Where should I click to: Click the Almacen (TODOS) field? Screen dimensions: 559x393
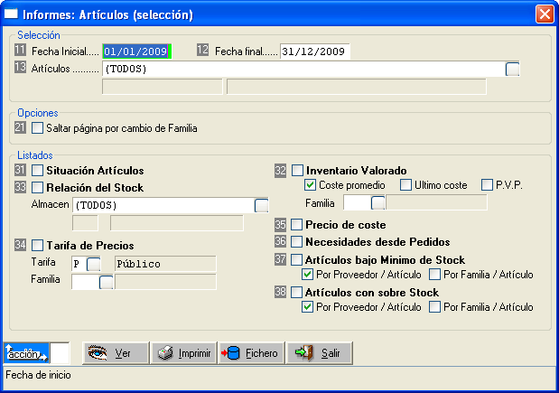click(x=163, y=205)
